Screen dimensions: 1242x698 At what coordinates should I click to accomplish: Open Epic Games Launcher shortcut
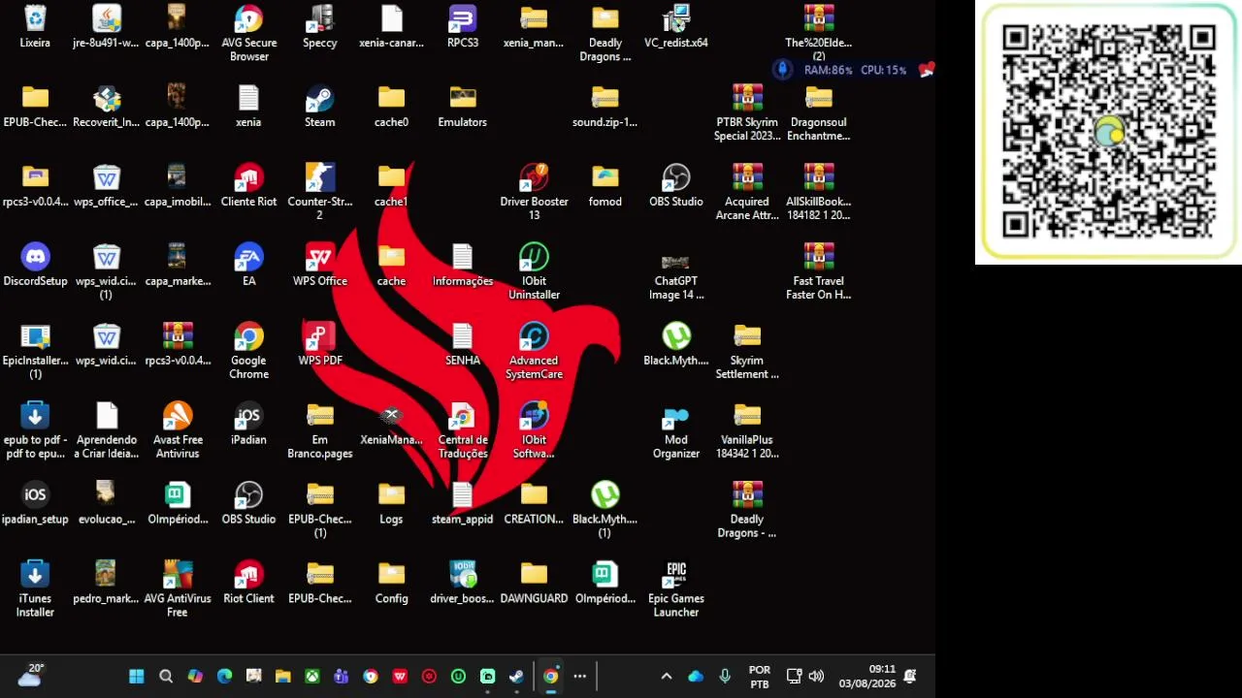(x=676, y=590)
